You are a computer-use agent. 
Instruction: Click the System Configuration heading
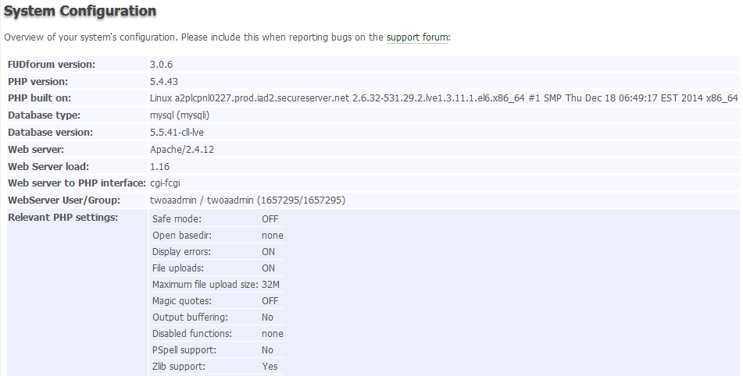click(x=80, y=11)
